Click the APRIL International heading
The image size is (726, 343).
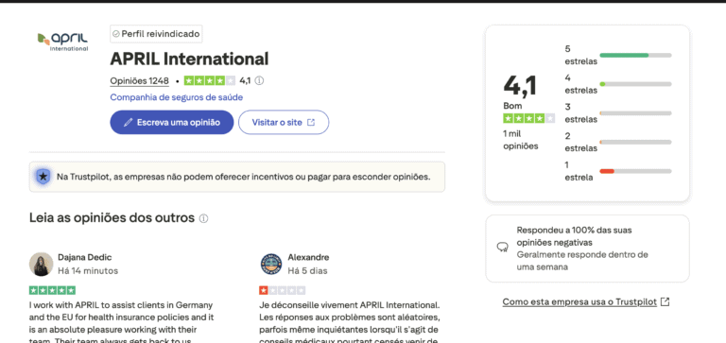click(x=189, y=59)
